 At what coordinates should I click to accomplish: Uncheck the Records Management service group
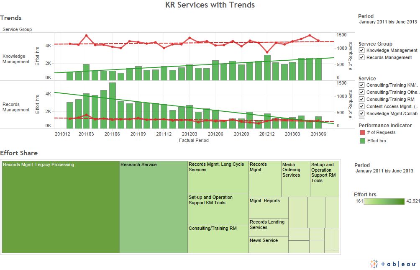click(362, 58)
